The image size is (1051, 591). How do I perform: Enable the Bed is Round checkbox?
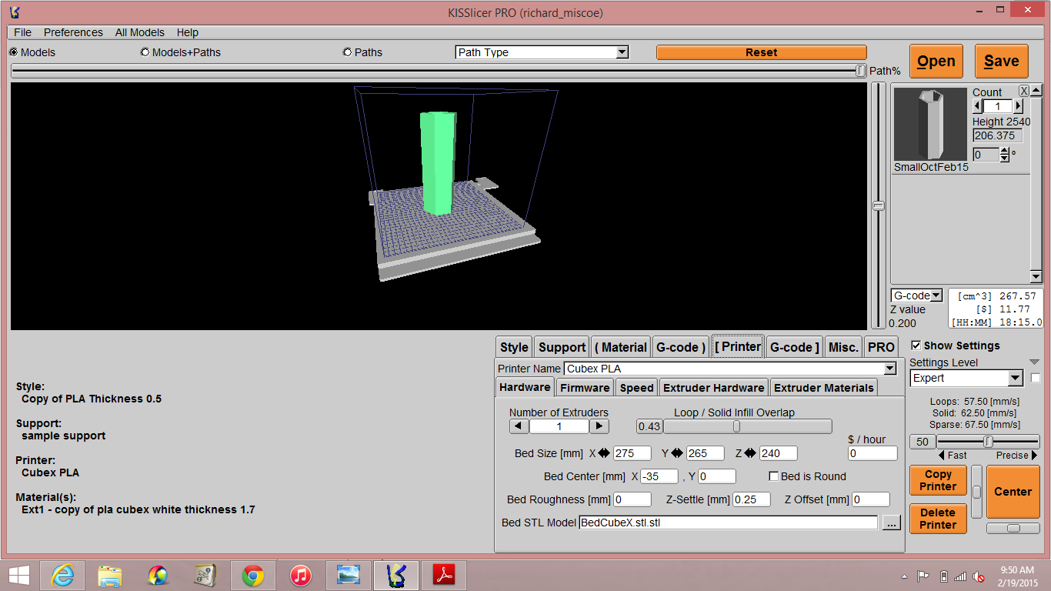(774, 476)
